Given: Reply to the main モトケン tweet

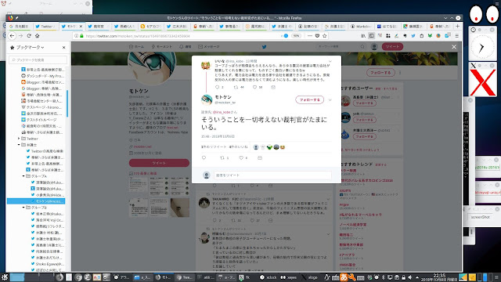Looking at the screenshot, I should click(204, 157).
